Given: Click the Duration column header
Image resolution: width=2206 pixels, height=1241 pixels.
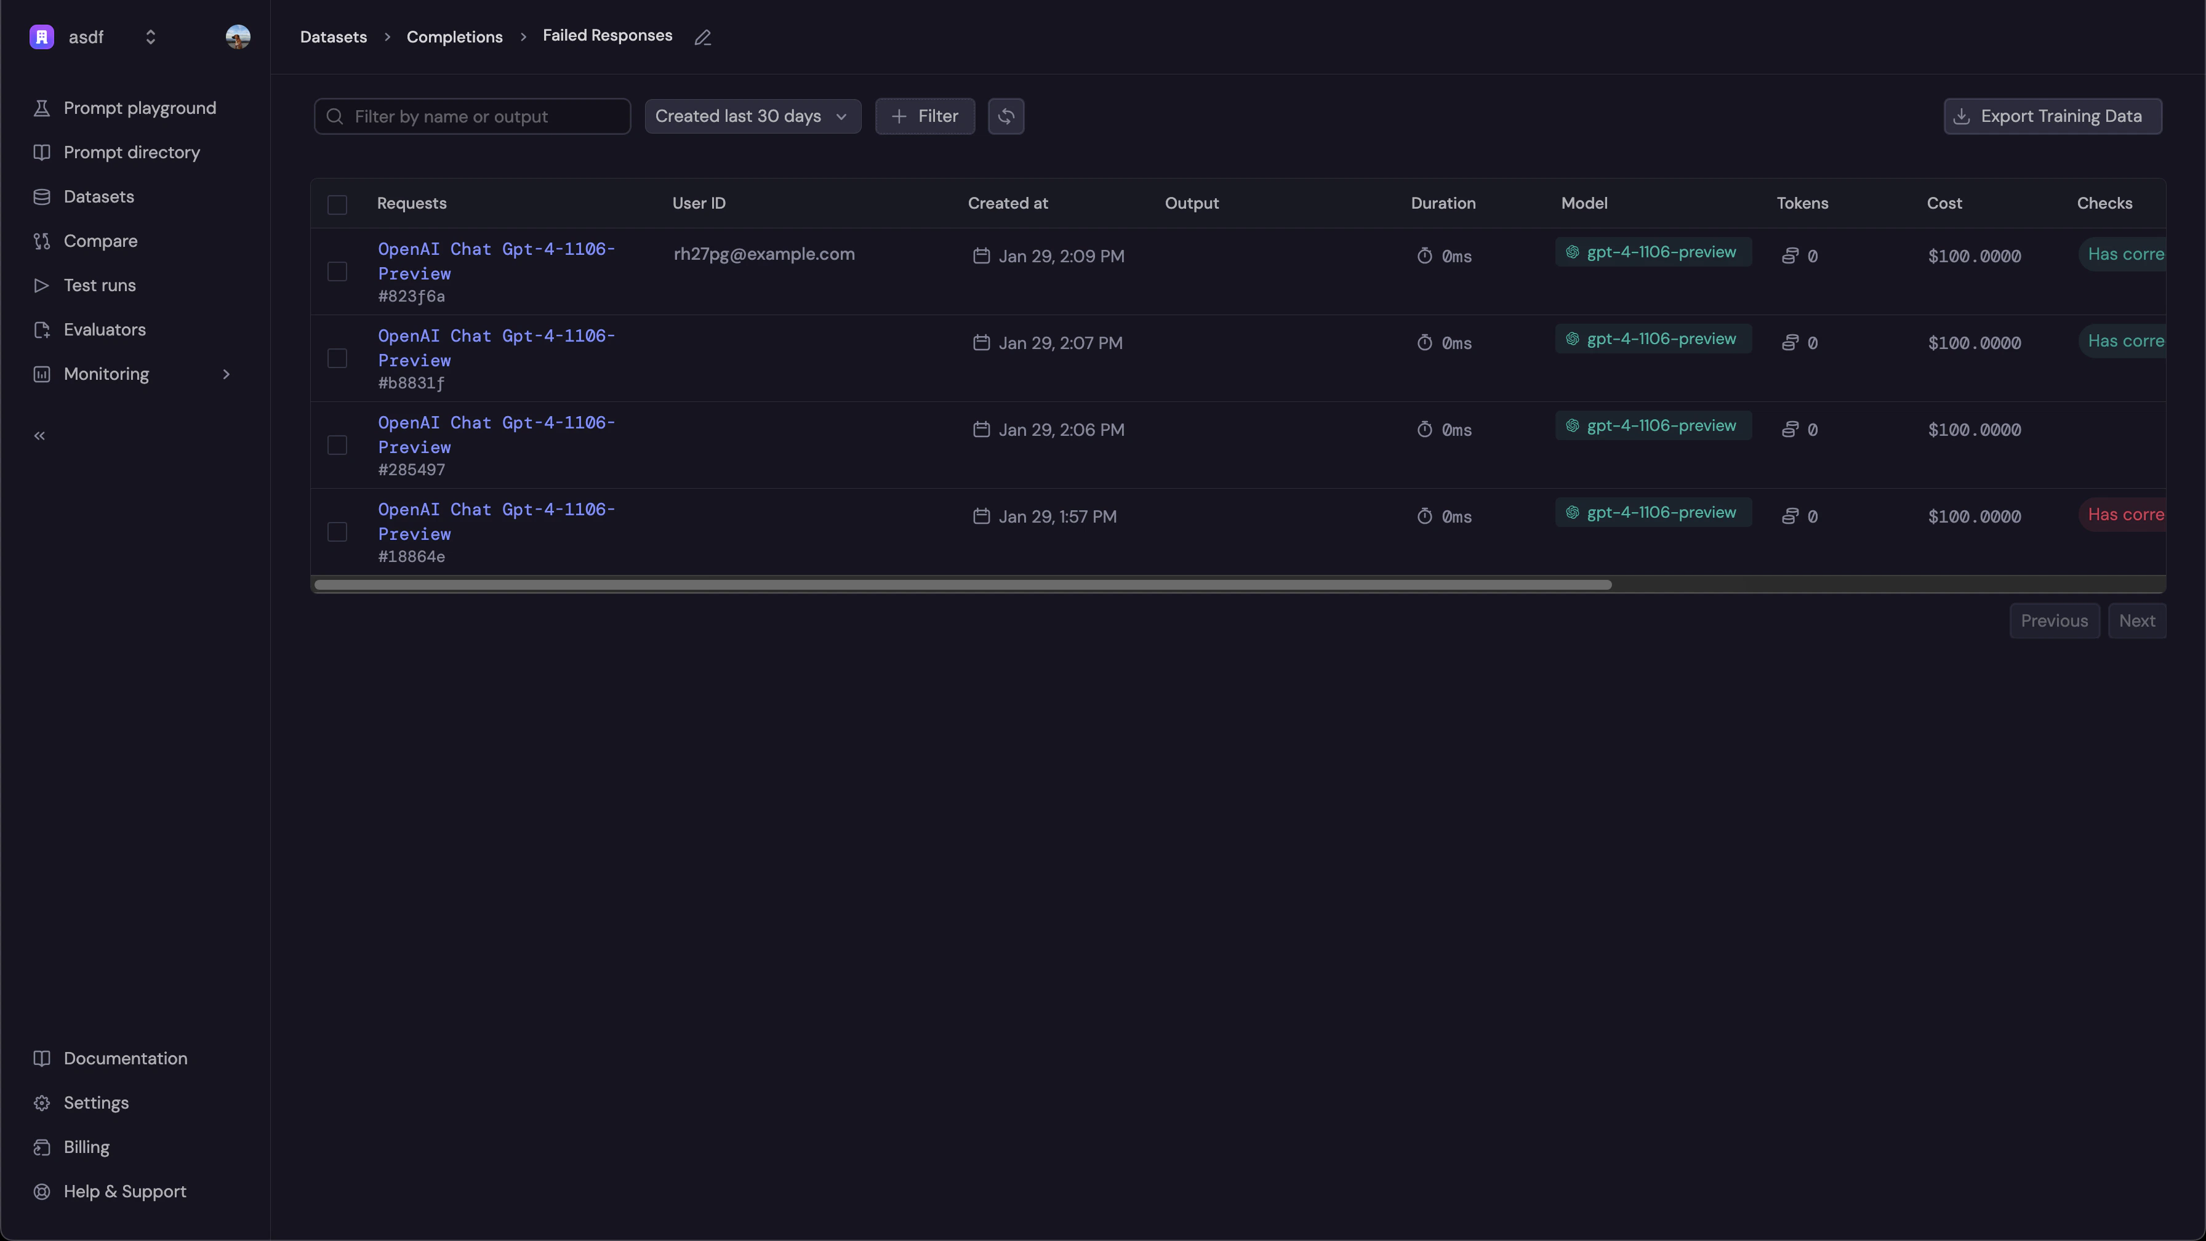Looking at the screenshot, I should [x=1443, y=204].
